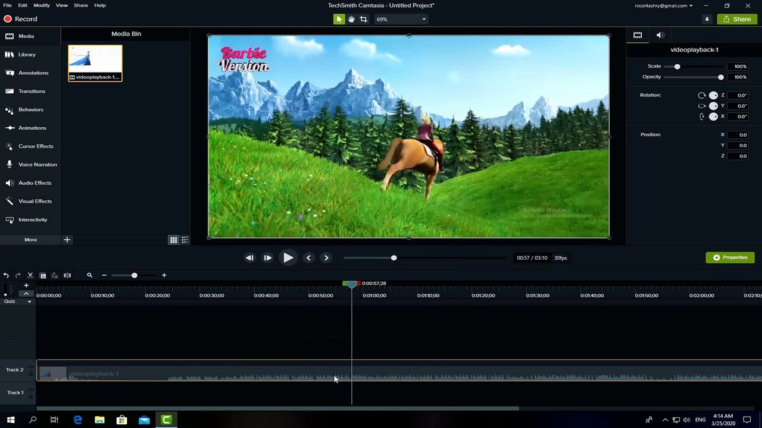
Task: Zoom in the timeline with plus
Action: click(x=164, y=275)
